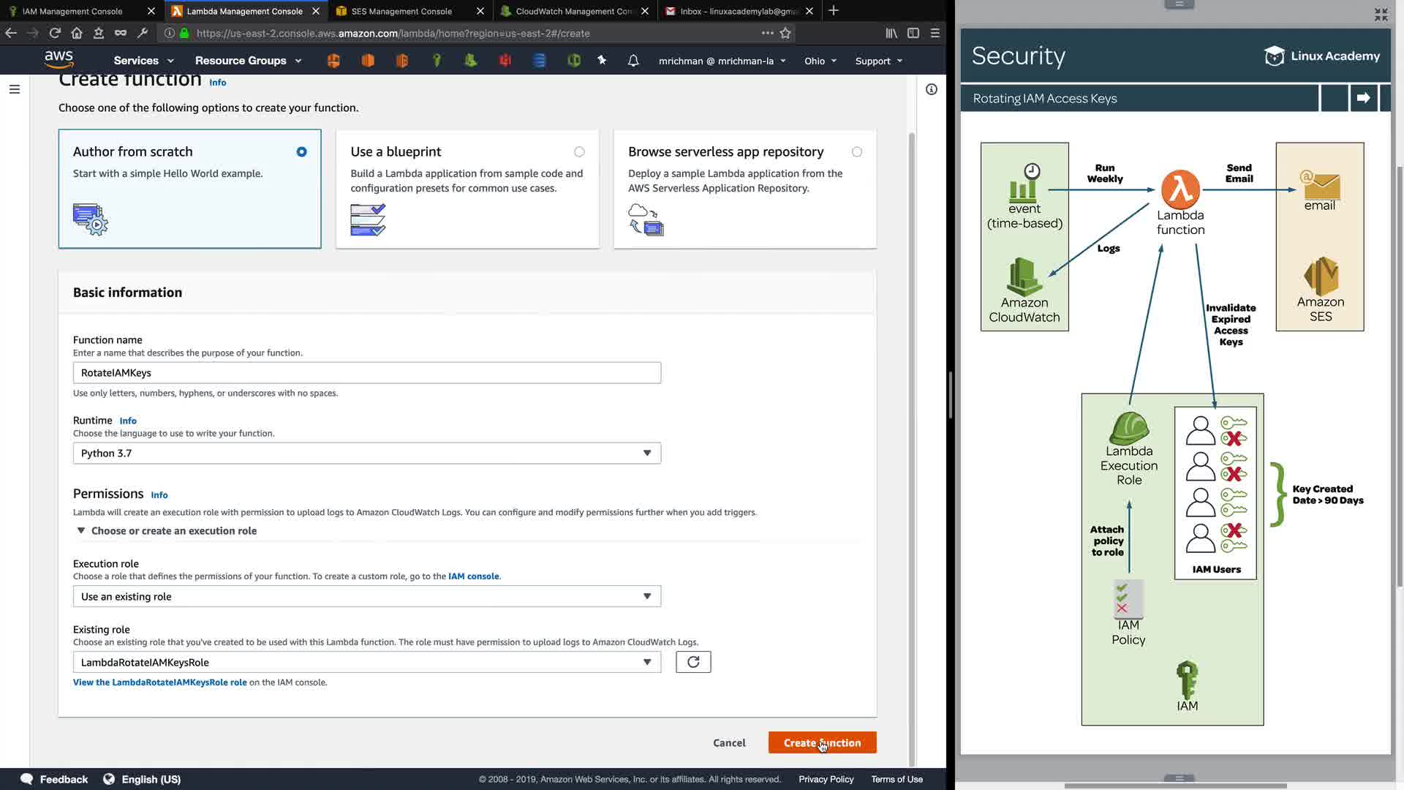Click the info circle panel icon
This screenshot has height=790, width=1404.
coord(931,89)
